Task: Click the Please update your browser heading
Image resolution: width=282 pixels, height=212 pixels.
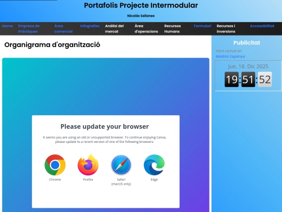Action: pos(104,127)
